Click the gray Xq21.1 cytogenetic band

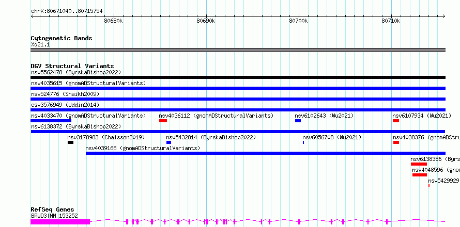coord(238,50)
